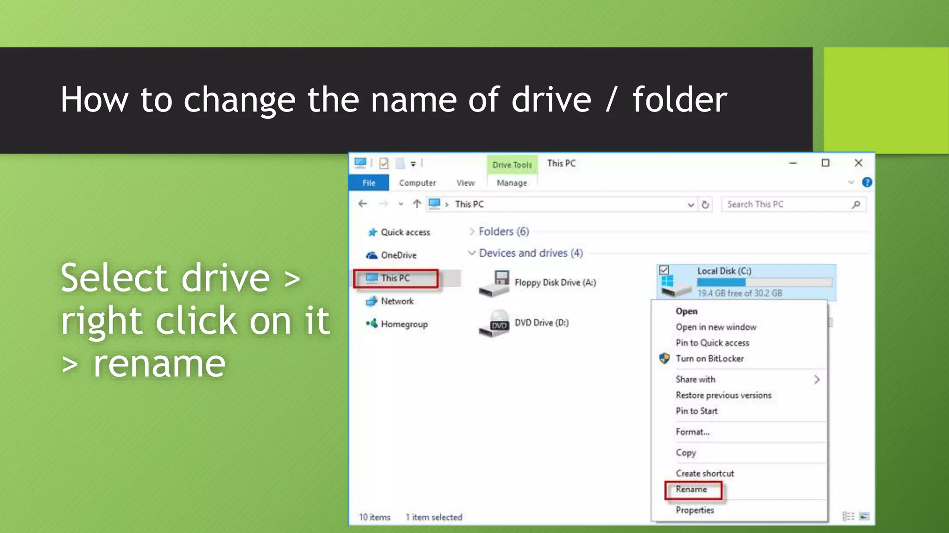Open the Manage tab under Drive Tools
The width and height of the screenshot is (949, 533).
[x=512, y=183]
